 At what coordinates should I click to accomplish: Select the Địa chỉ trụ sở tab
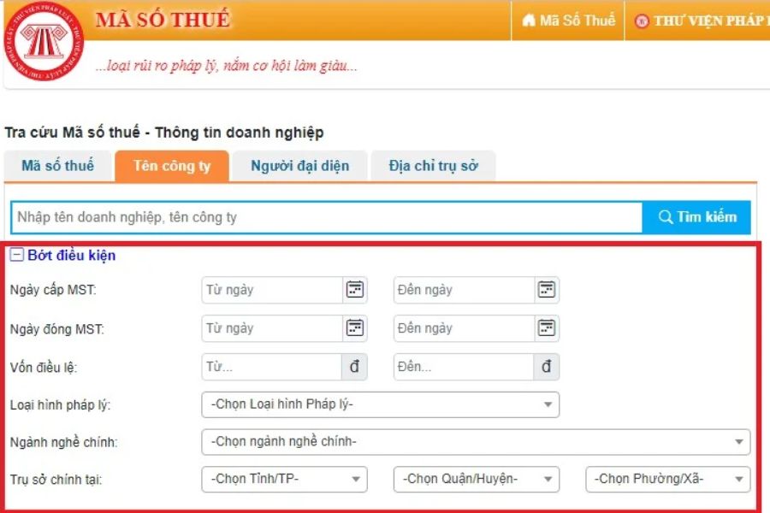(433, 166)
